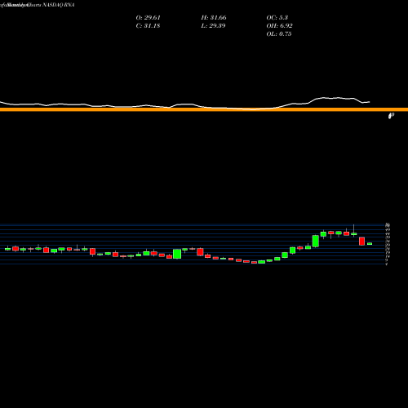Click the 'OL: 0.75' readout

click(279, 34)
